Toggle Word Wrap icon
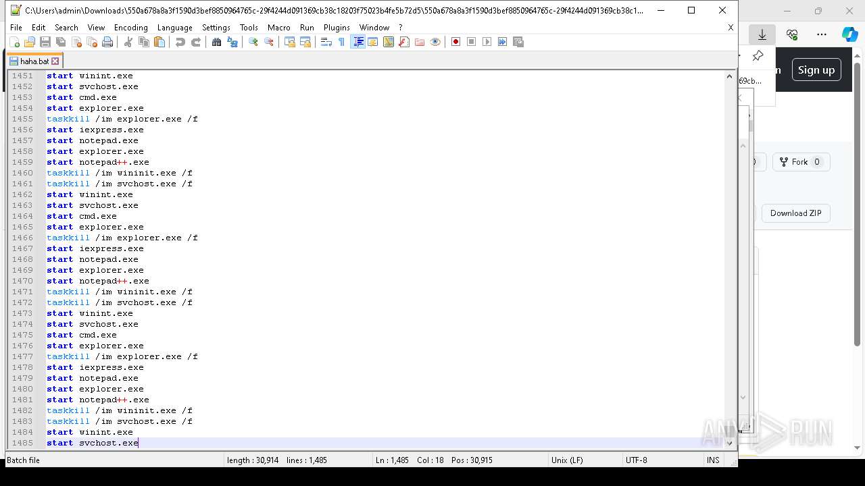 [326, 42]
